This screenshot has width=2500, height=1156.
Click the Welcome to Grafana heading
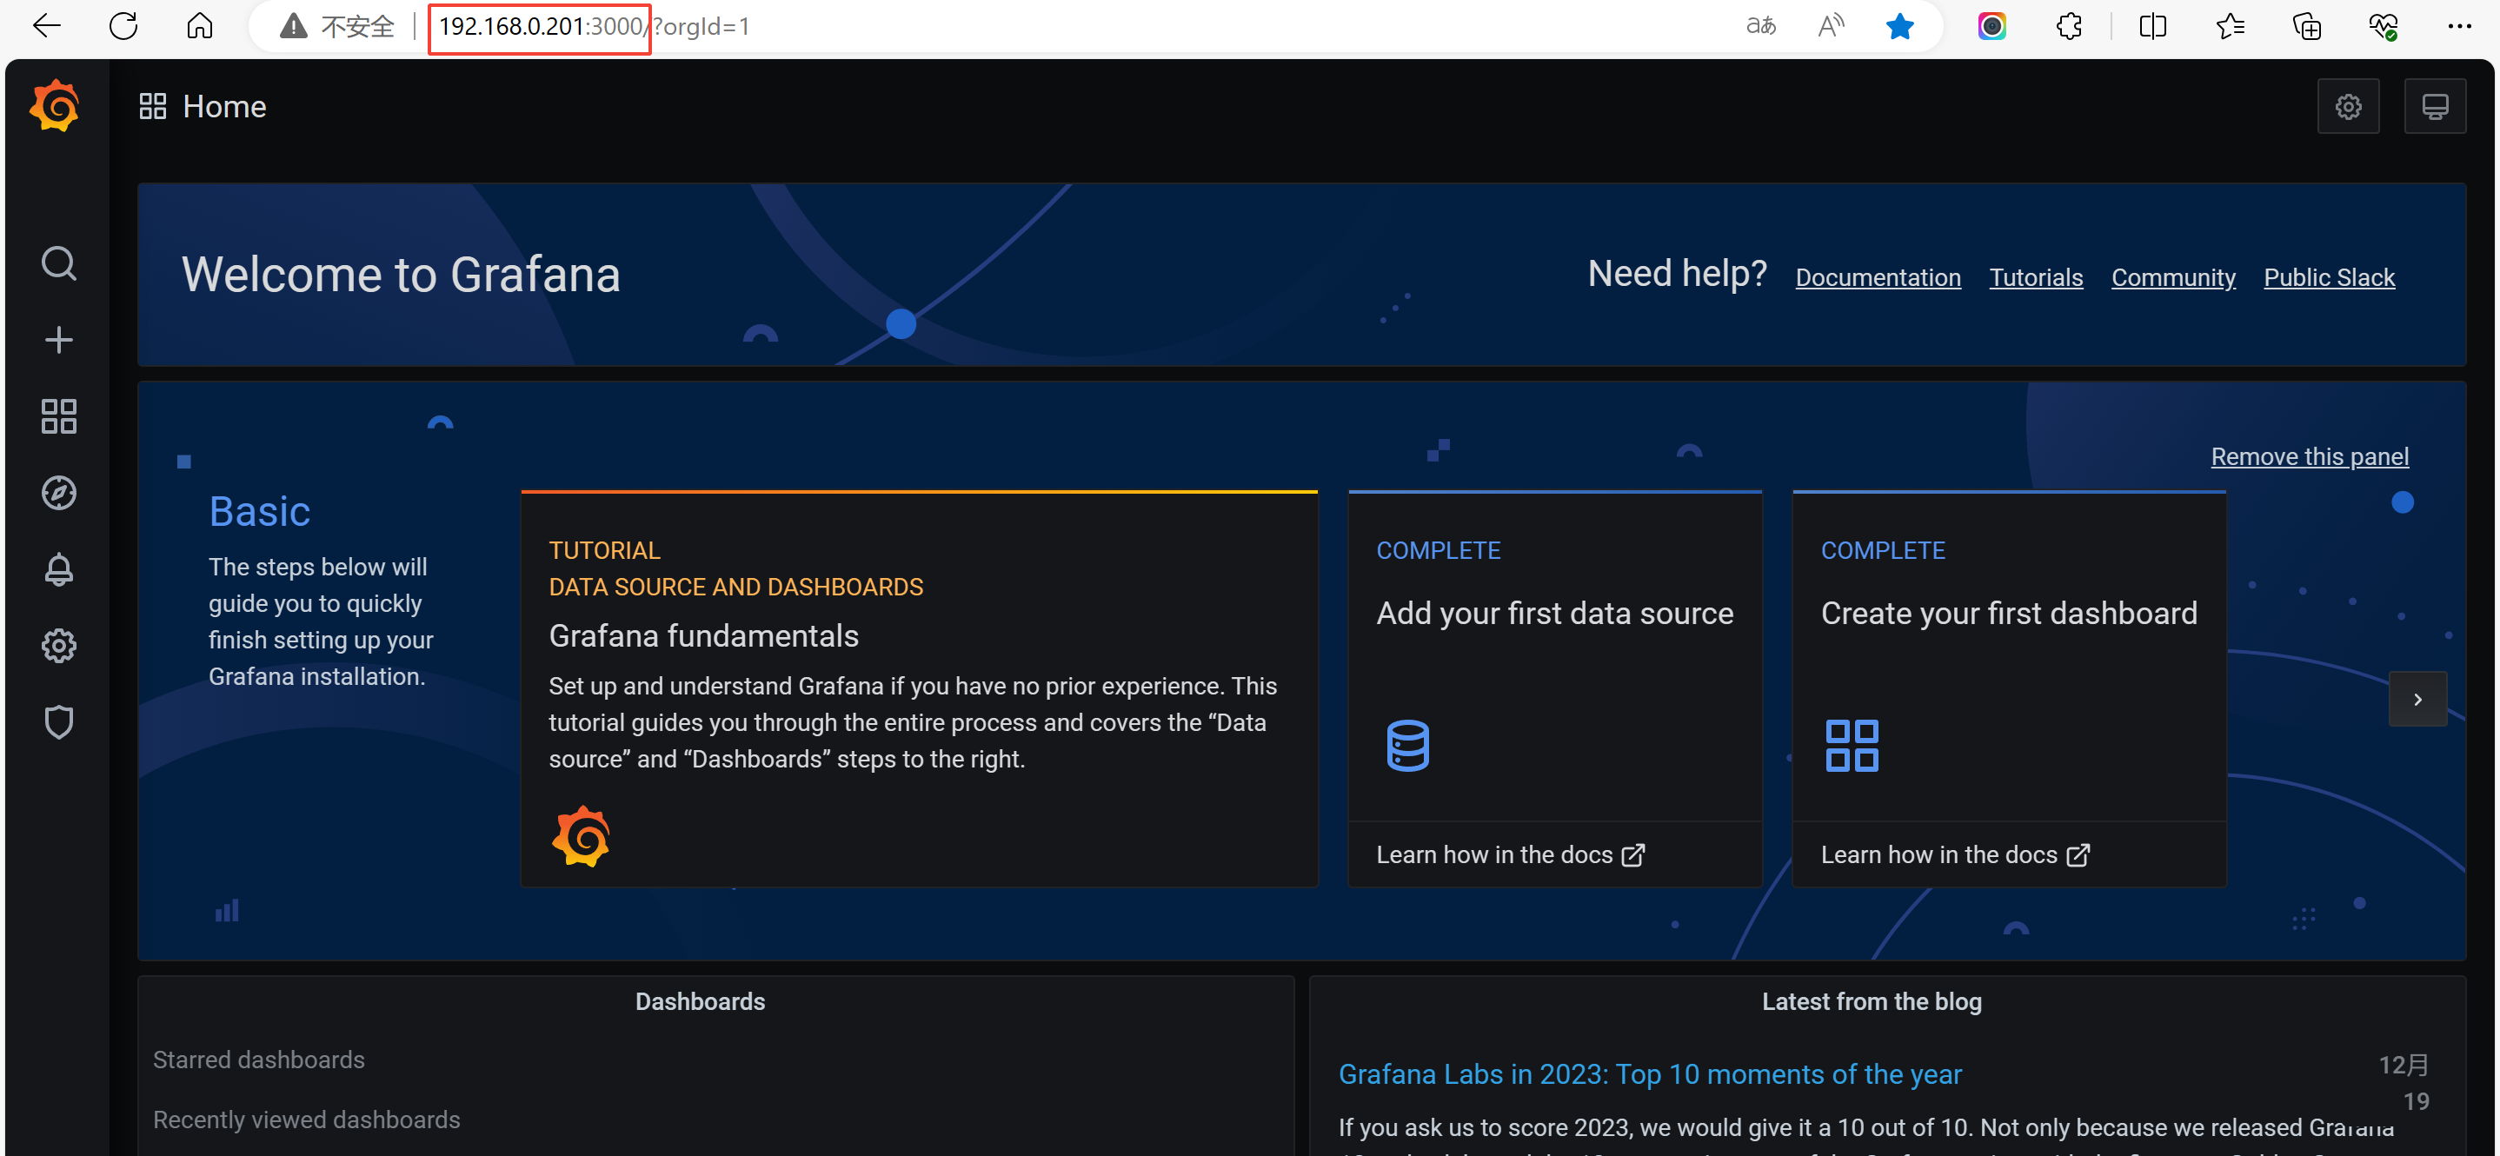click(401, 275)
